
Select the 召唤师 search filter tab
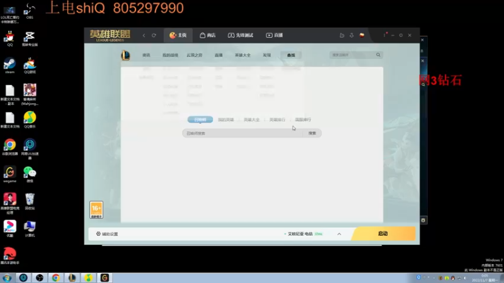[200, 119]
